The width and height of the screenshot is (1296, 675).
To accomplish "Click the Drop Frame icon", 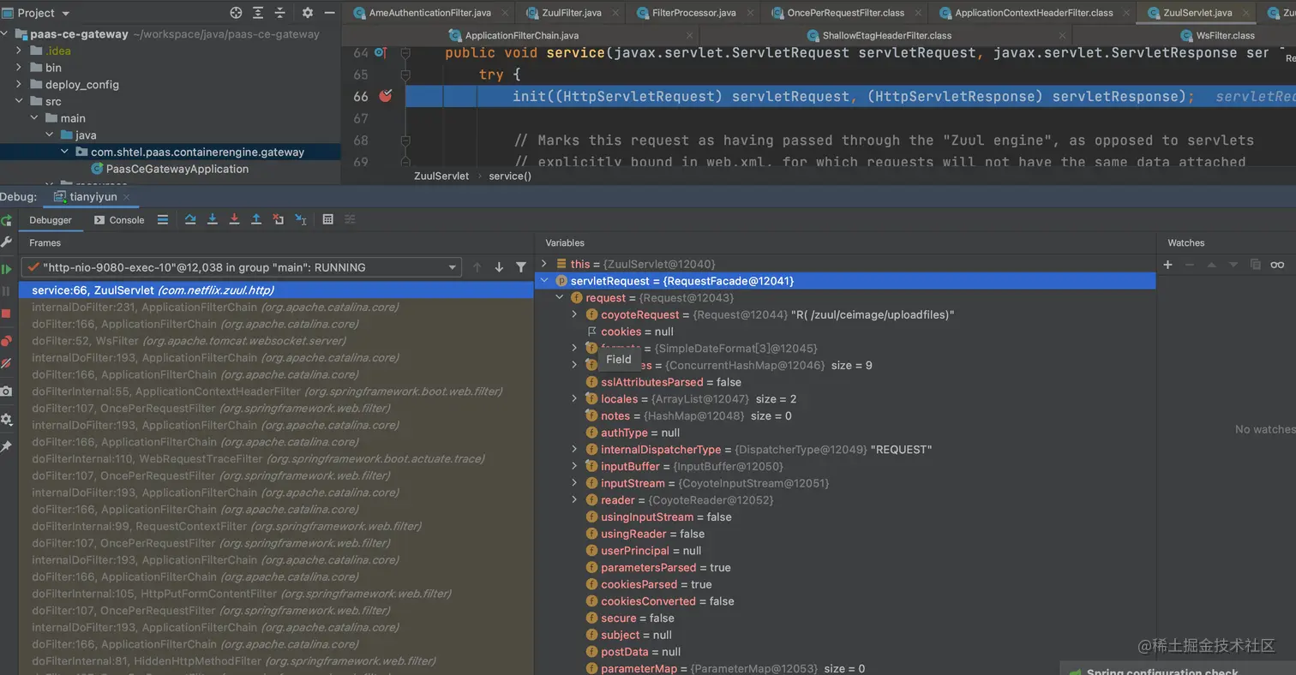I will click(x=278, y=220).
